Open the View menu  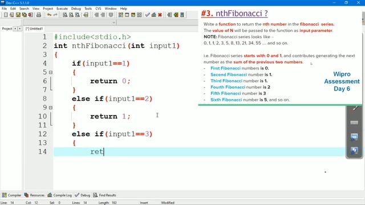[x=36, y=9]
